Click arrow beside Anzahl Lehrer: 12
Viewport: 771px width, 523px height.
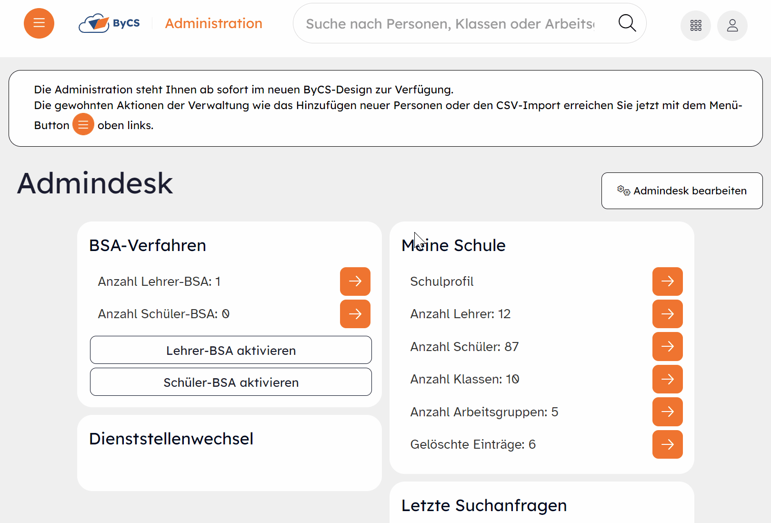667,314
